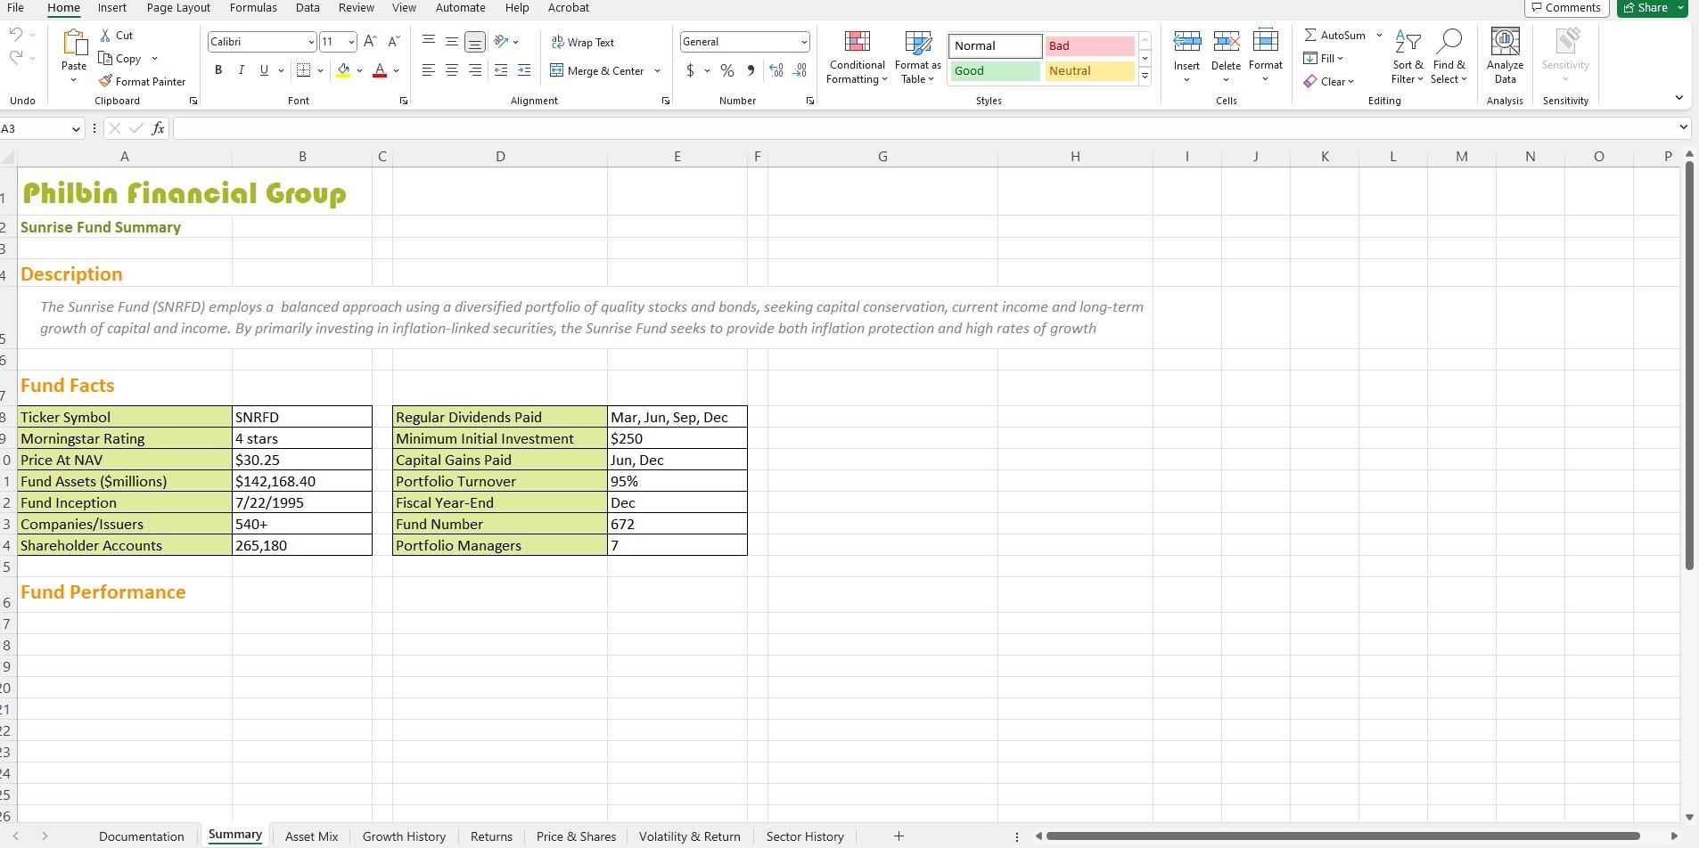This screenshot has height=848, width=1699.
Task: Increase font size with the larger A icon
Action: [x=370, y=42]
